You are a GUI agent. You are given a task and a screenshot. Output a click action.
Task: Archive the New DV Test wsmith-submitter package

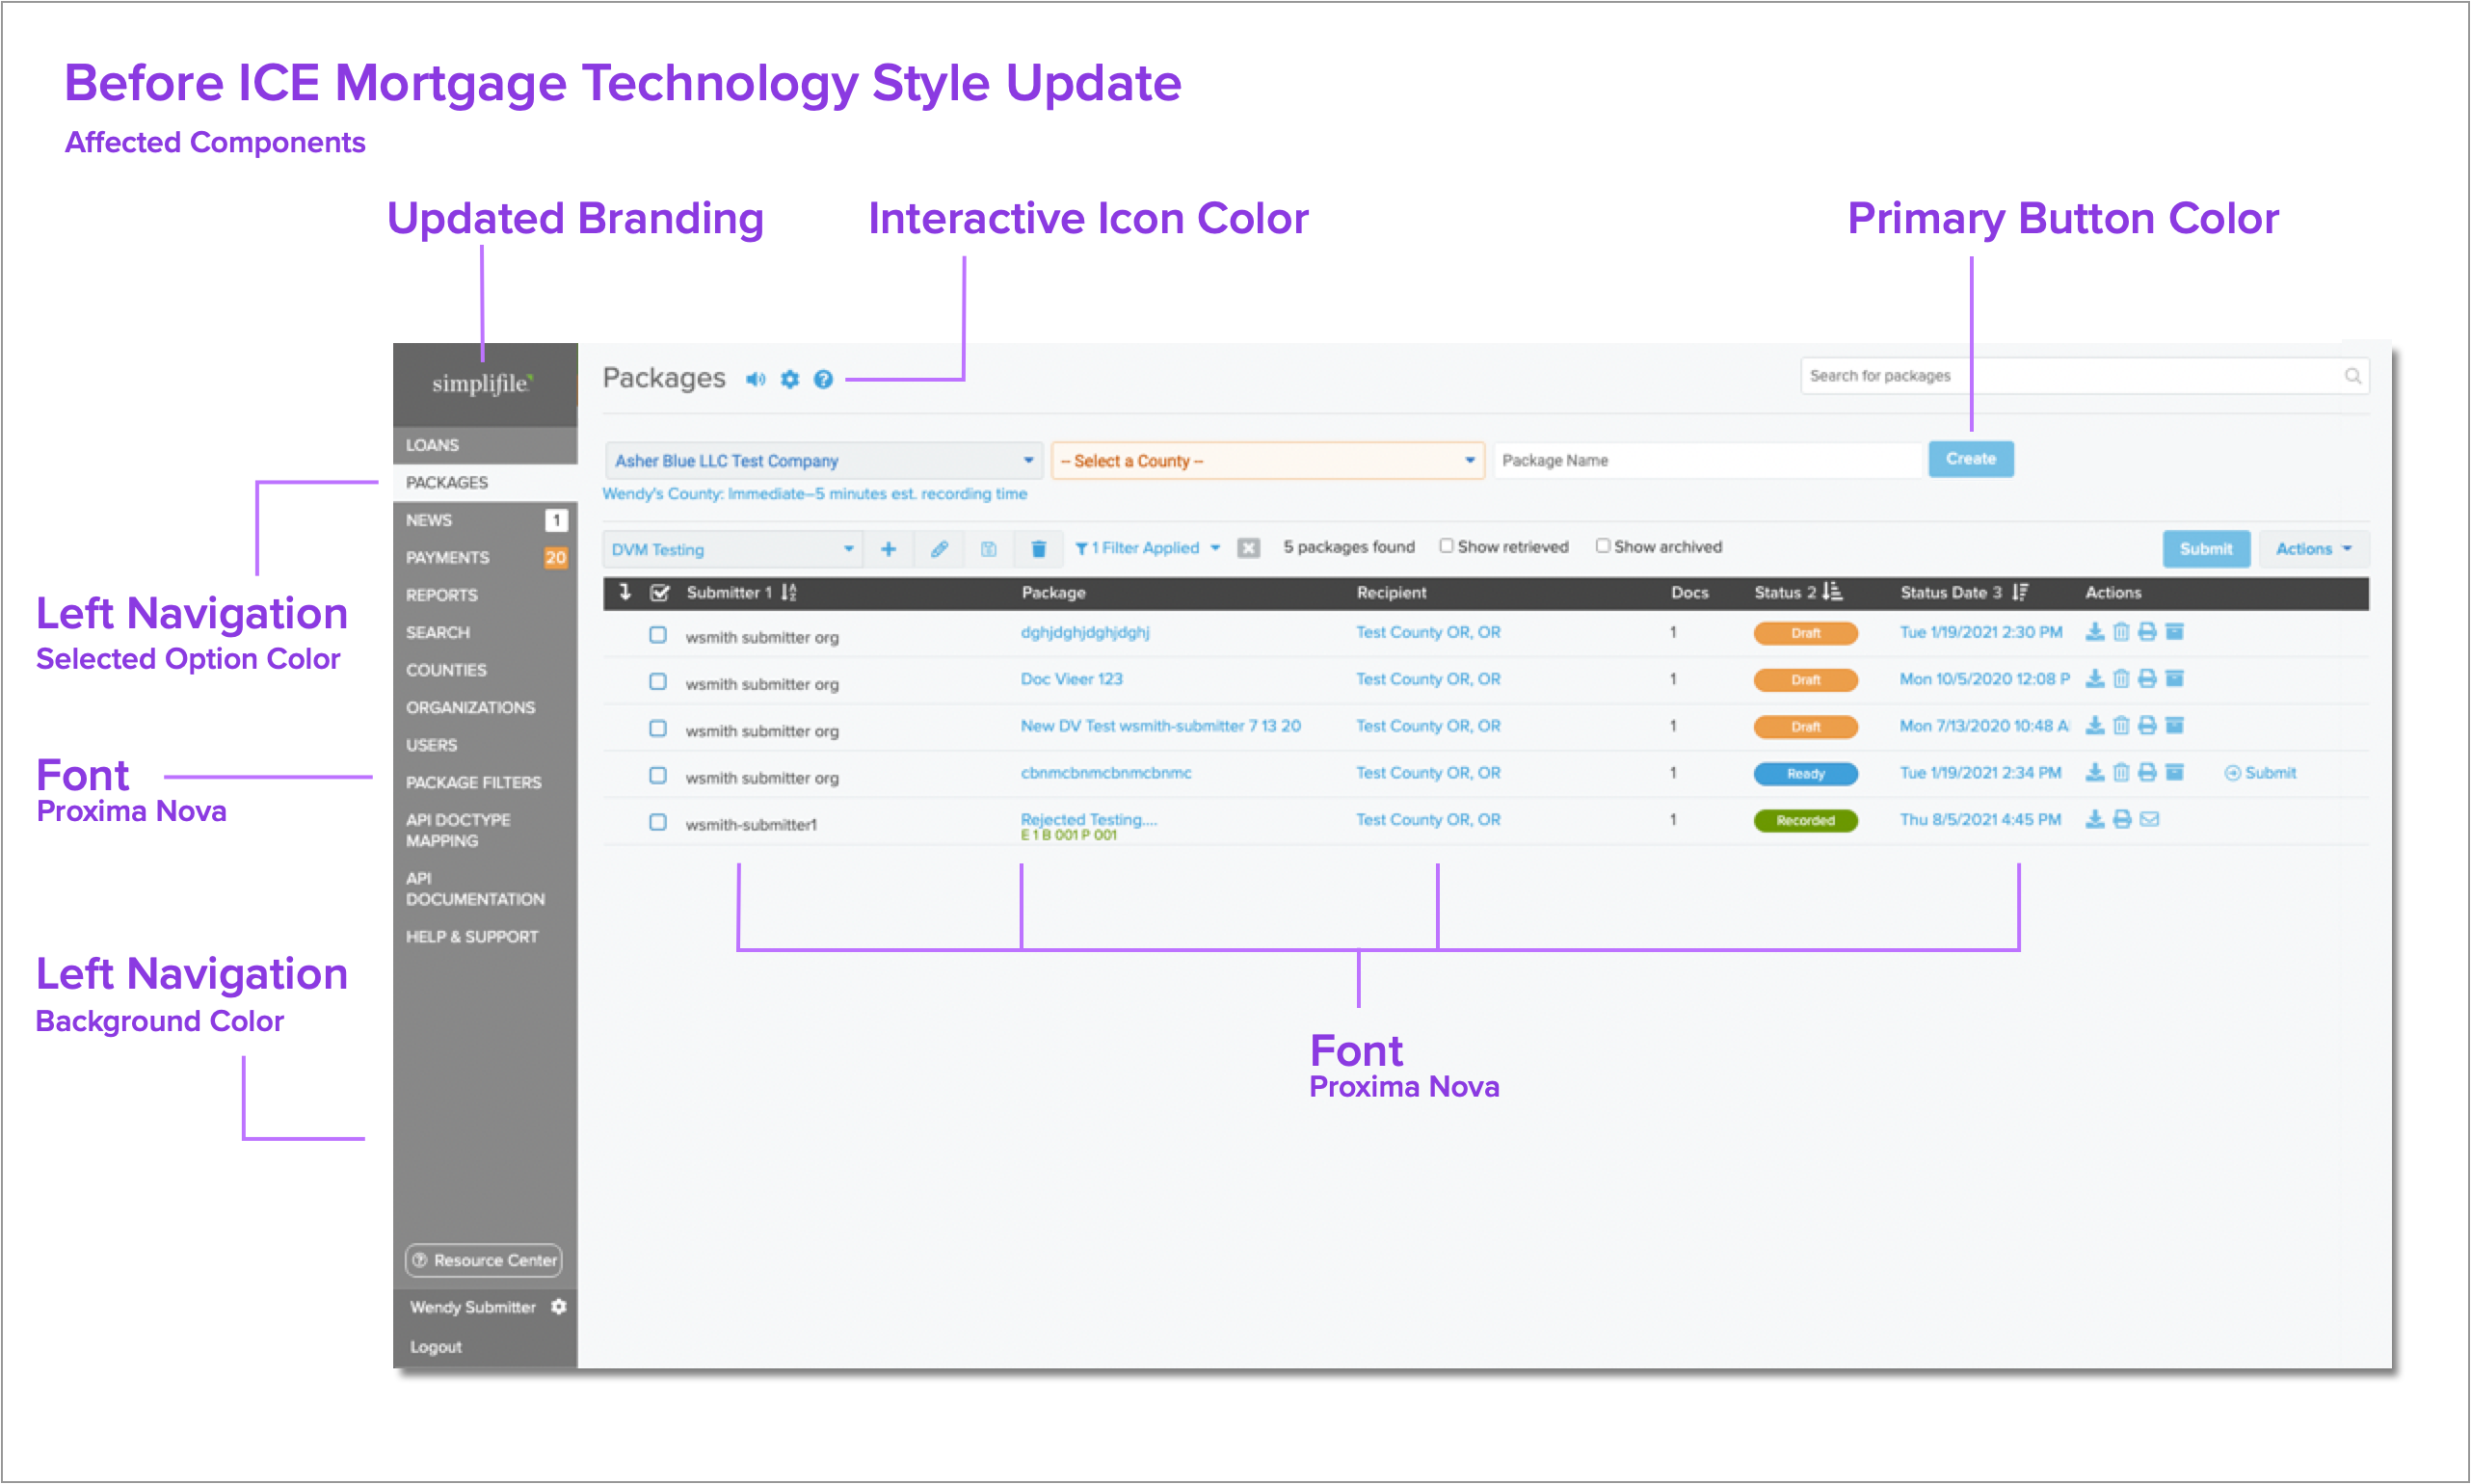click(2174, 726)
